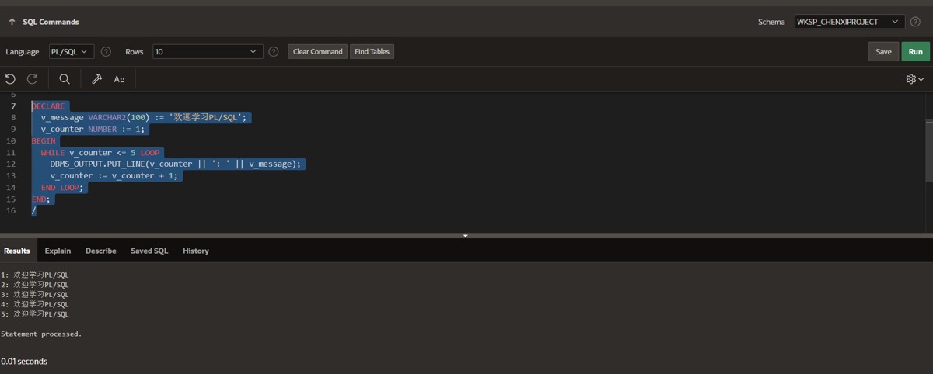This screenshot has height=374, width=933.
Task: Switch to the History tab
Action: [196, 251]
